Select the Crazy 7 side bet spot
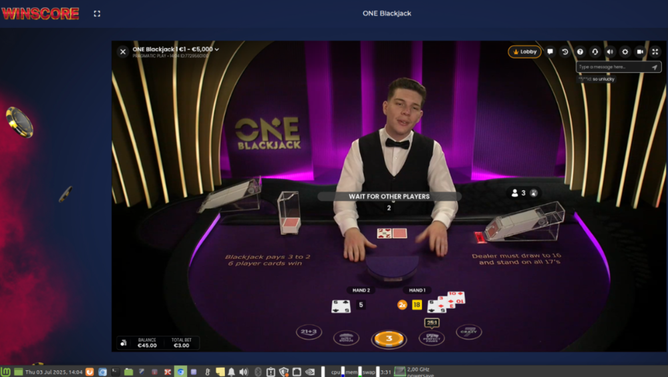This screenshot has height=377, width=668. pyautogui.click(x=469, y=332)
